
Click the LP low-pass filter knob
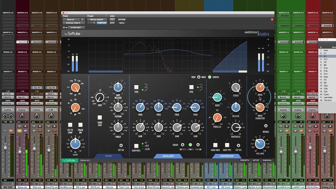(75, 88)
